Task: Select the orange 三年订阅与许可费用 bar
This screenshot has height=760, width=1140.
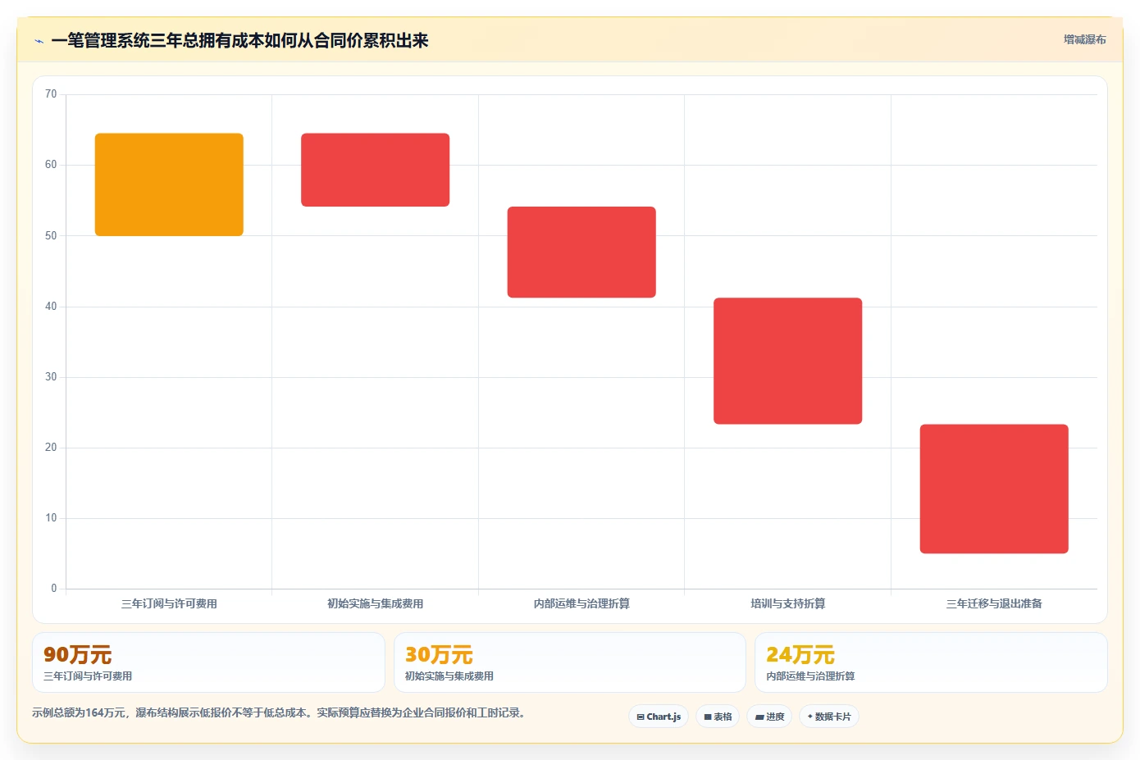Action: pyautogui.click(x=169, y=184)
